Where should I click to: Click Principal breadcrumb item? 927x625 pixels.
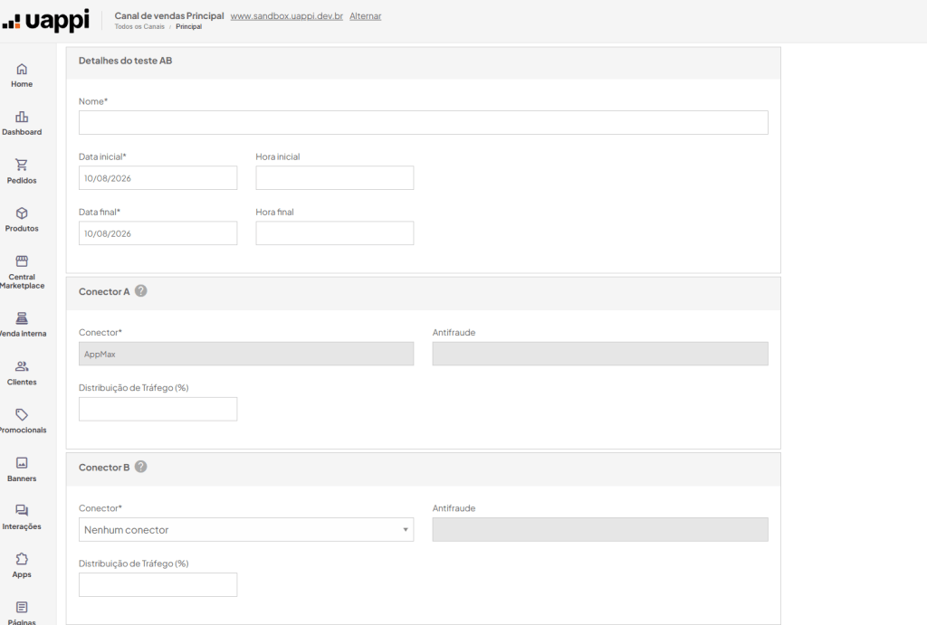click(188, 26)
